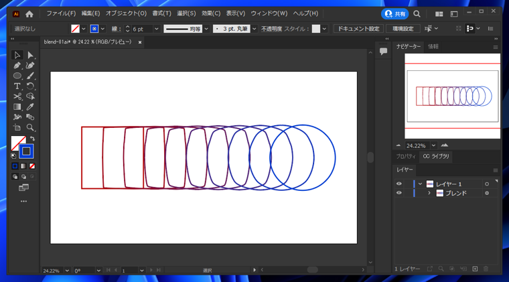Create new sublayer in Layers panel

click(x=463, y=269)
